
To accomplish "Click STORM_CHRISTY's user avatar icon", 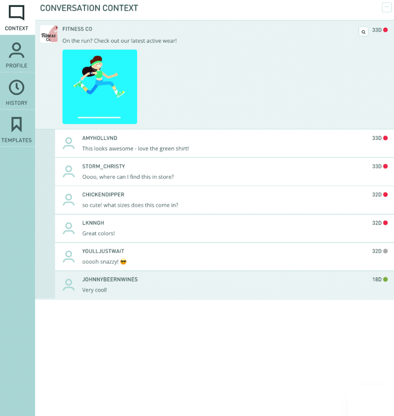I will 69,171.
